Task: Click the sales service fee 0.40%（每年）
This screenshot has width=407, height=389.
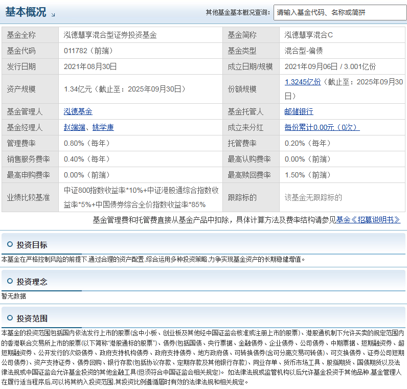Action: [87, 159]
